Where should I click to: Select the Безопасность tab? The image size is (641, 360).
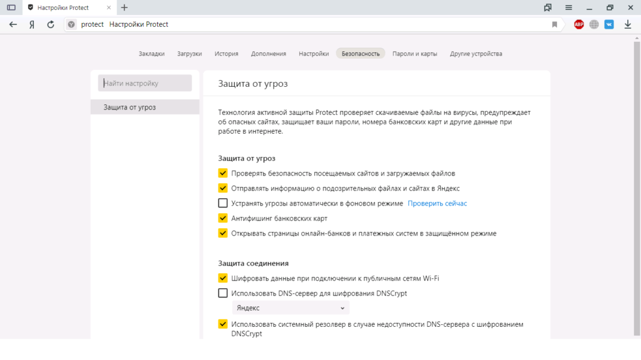tap(361, 54)
